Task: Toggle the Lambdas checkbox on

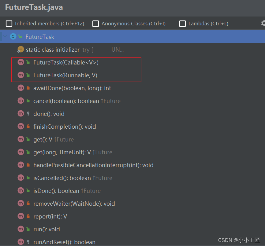Action: [x=182, y=23]
